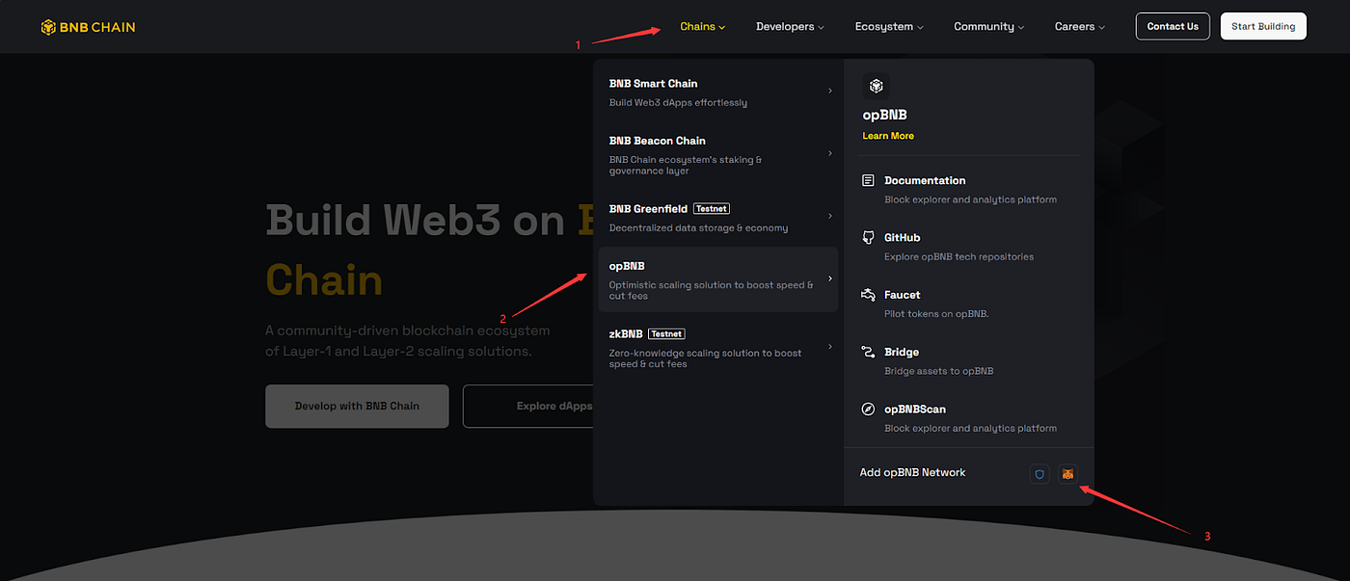Open the Ecosystem dropdown menu
The width and height of the screenshot is (1350, 581).
tap(889, 27)
